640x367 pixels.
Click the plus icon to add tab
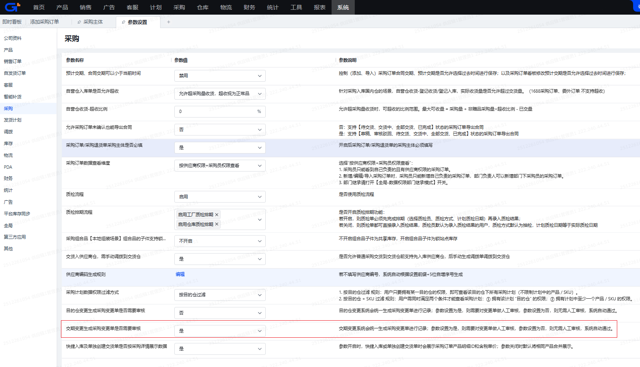[x=169, y=22]
